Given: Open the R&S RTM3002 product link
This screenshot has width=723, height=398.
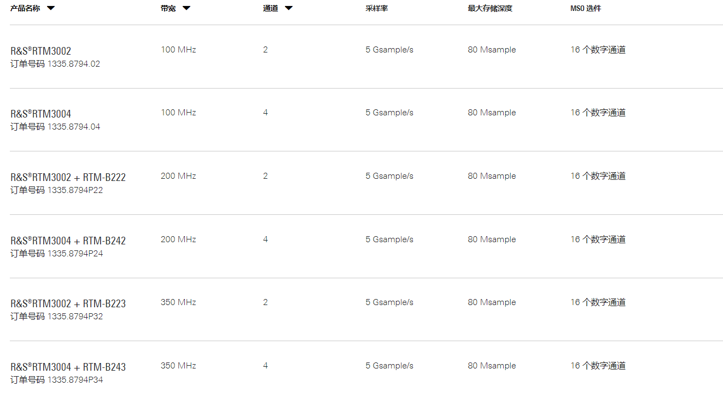Looking at the screenshot, I should 41,51.
